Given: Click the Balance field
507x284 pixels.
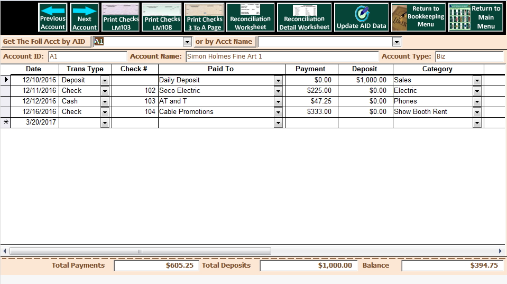Looking at the screenshot, I should point(453,266).
